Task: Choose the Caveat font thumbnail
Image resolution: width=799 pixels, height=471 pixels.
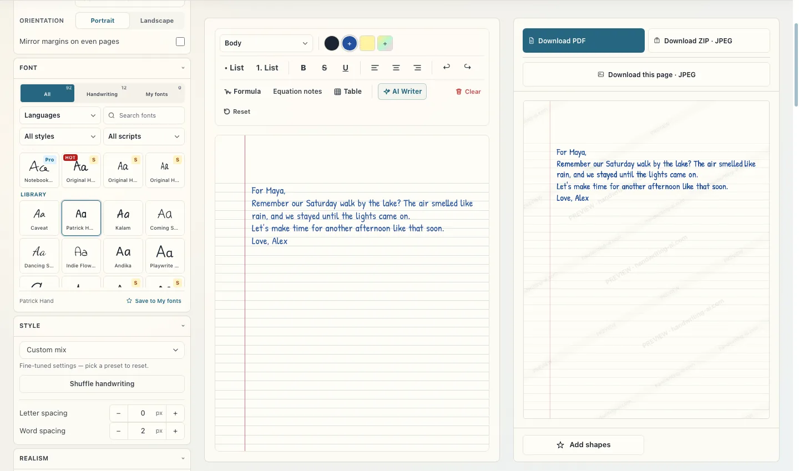Action: (39, 218)
